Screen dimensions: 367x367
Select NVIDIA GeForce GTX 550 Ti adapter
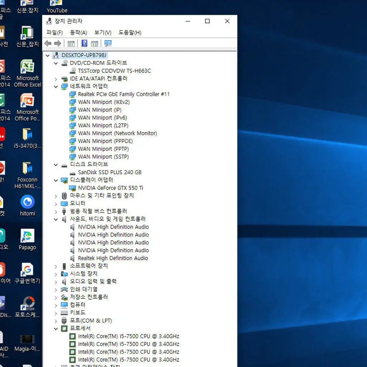pos(110,188)
